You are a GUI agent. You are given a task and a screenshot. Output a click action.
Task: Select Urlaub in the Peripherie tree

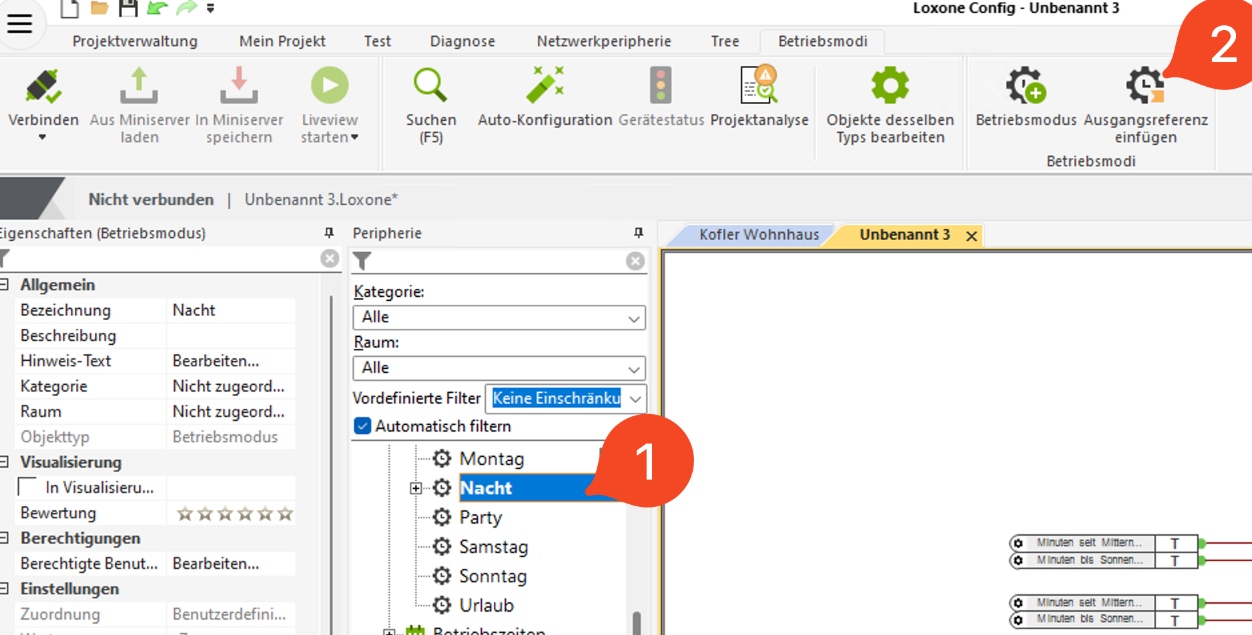coord(487,606)
